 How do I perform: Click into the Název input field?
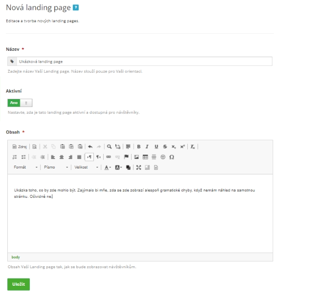pos(144,62)
